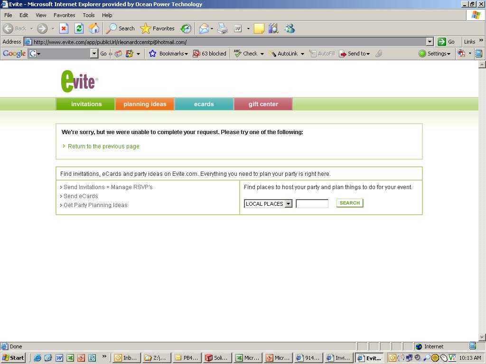Refresh the page with the Refresh icon
The height and width of the screenshot is (364, 486).
tap(79, 28)
